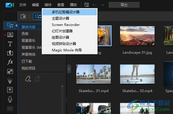Save project with floppy disk icon

[87, 5]
